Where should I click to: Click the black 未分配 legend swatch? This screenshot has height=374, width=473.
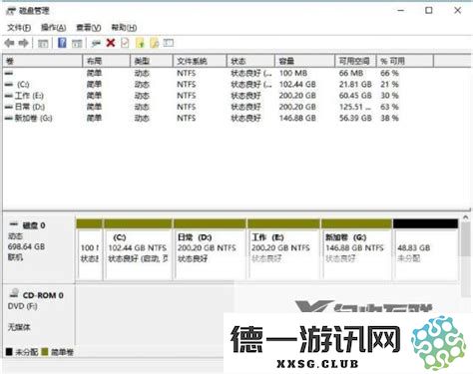[x=9, y=352]
